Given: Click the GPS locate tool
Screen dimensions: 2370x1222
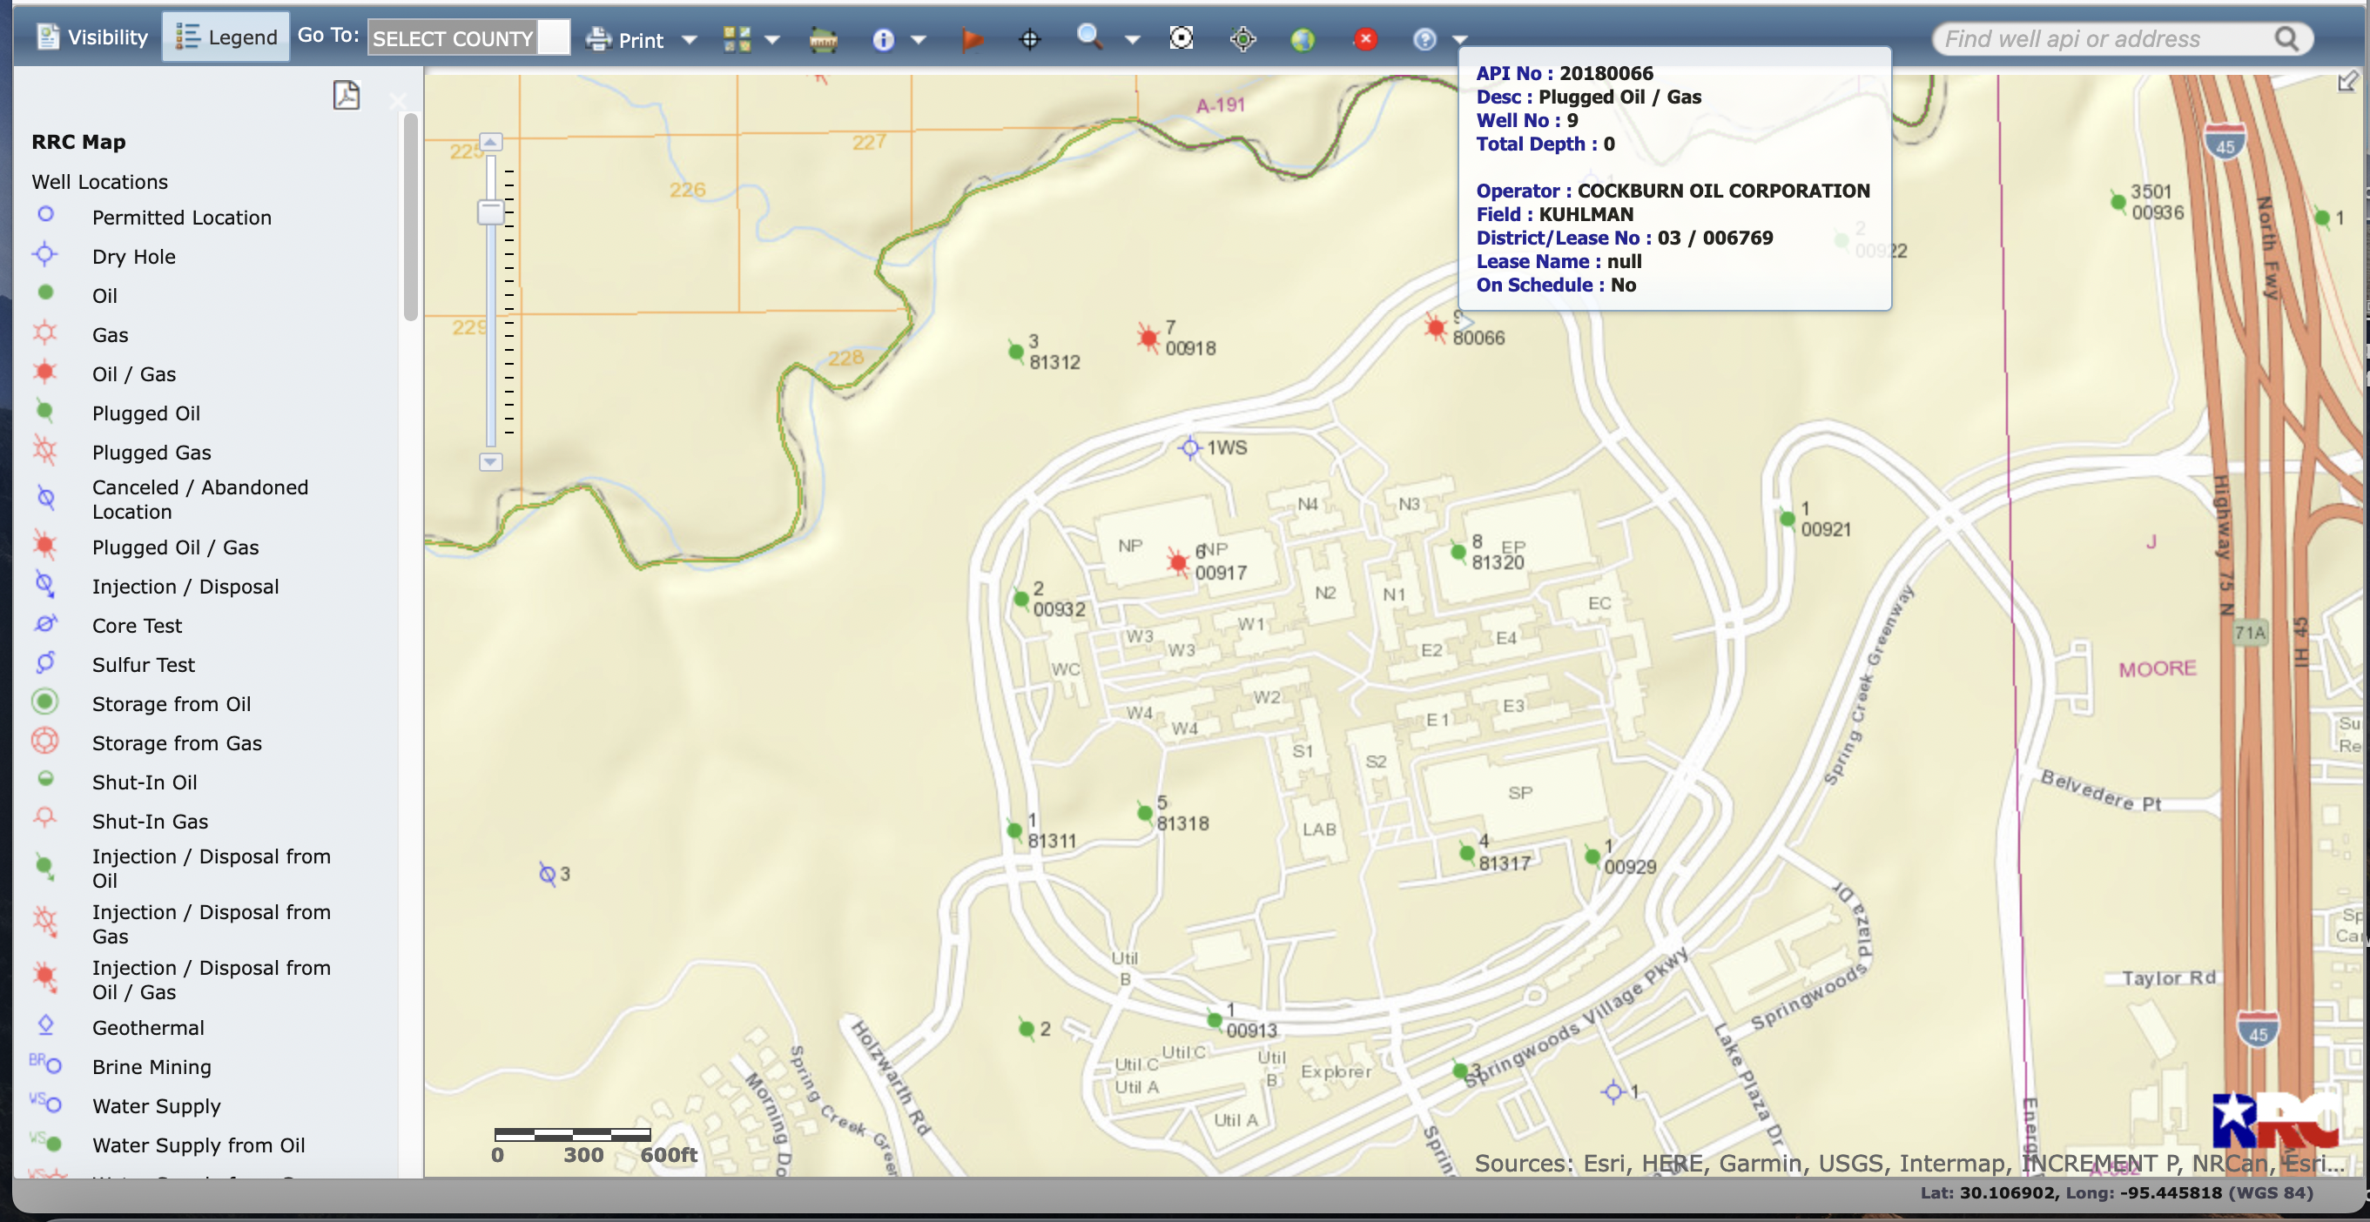Looking at the screenshot, I should pyautogui.click(x=1243, y=38).
